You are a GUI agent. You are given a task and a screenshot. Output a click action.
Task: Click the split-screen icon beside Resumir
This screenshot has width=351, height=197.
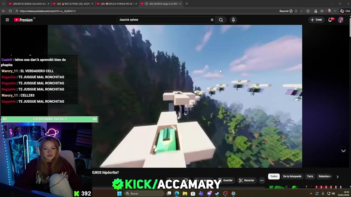pyautogui.click(x=296, y=11)
